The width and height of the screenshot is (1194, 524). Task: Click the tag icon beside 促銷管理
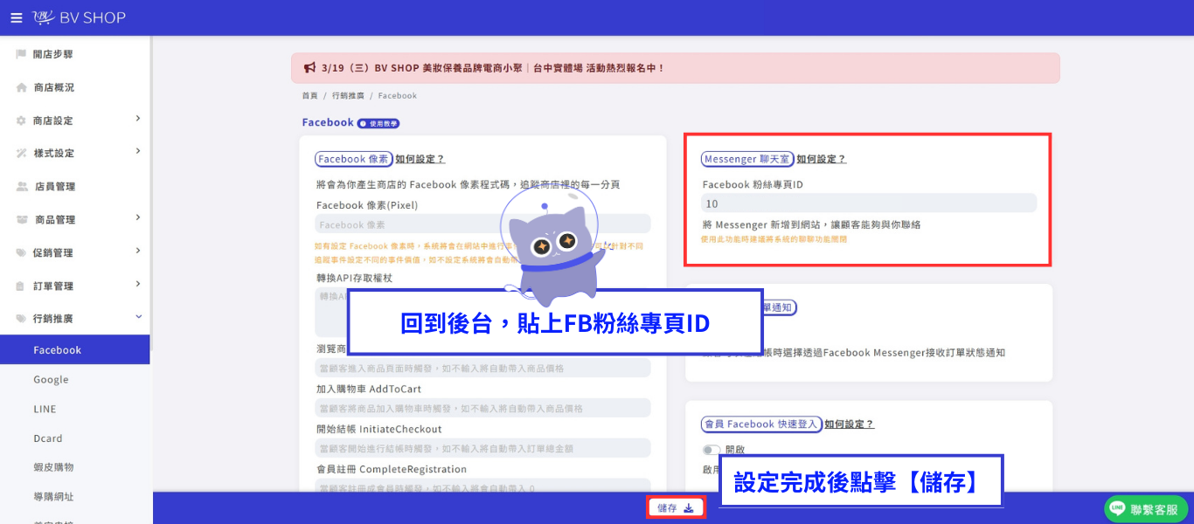[21, 253]
